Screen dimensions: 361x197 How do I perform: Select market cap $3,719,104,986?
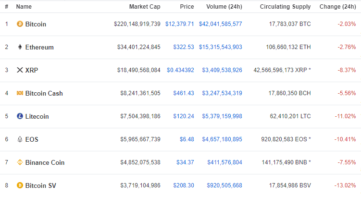pyautogui.click(x=140, y=185)
